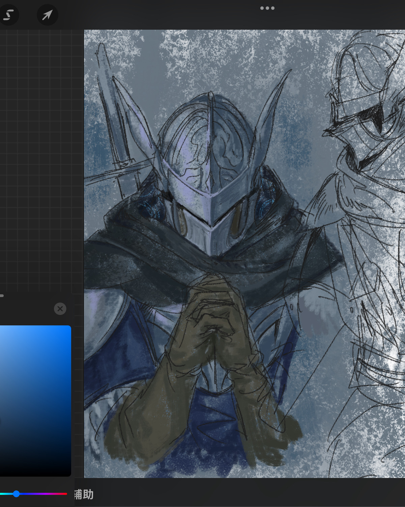Pick a shade in the blue color square
405x507 pixels.
click(35, 401)
